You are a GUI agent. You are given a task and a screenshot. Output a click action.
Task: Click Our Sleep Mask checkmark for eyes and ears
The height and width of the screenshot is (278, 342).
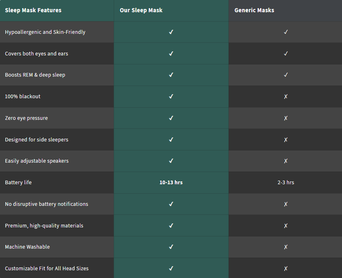pyautogui.click(x=171, y=54)
